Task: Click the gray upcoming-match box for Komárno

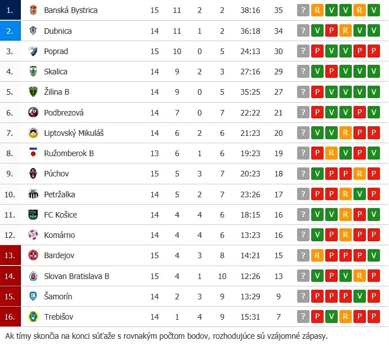Action: (303, 235)
